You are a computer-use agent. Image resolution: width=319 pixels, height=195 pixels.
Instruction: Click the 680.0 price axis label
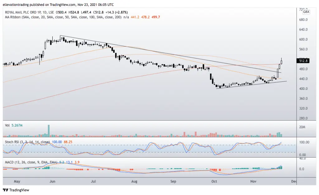pos(303,20)
